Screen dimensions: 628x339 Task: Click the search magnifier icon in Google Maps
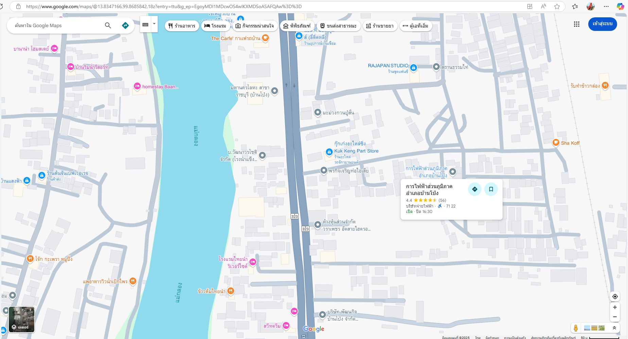(108, 25)
